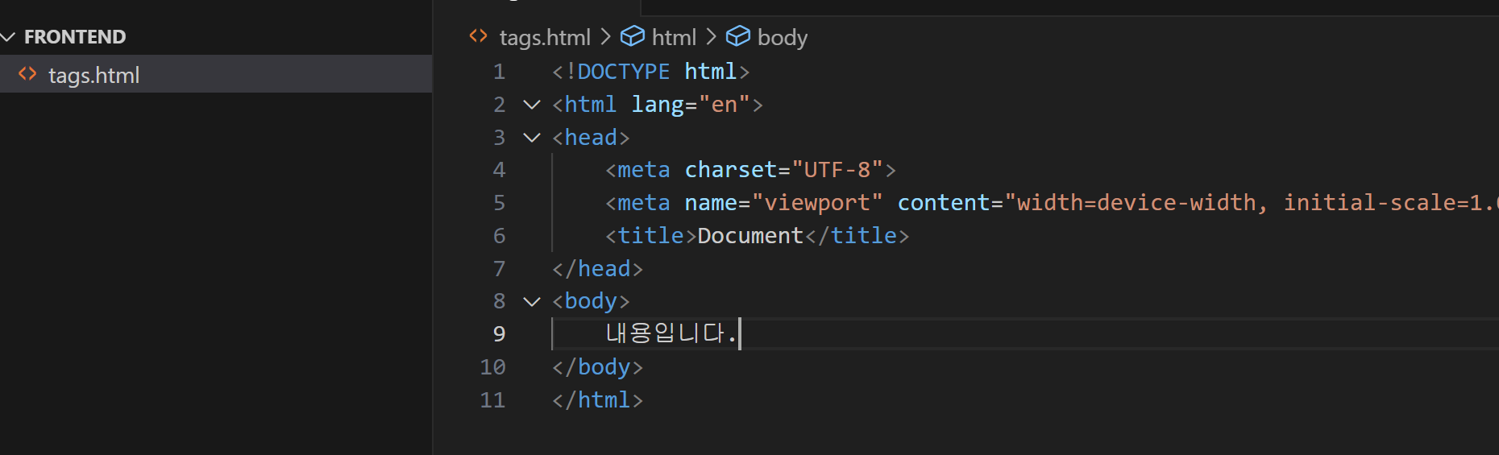The image size is (1499, 455).
Task: Click the HTML file icon beside tags.html in explorer
Action: pos(27,74)
